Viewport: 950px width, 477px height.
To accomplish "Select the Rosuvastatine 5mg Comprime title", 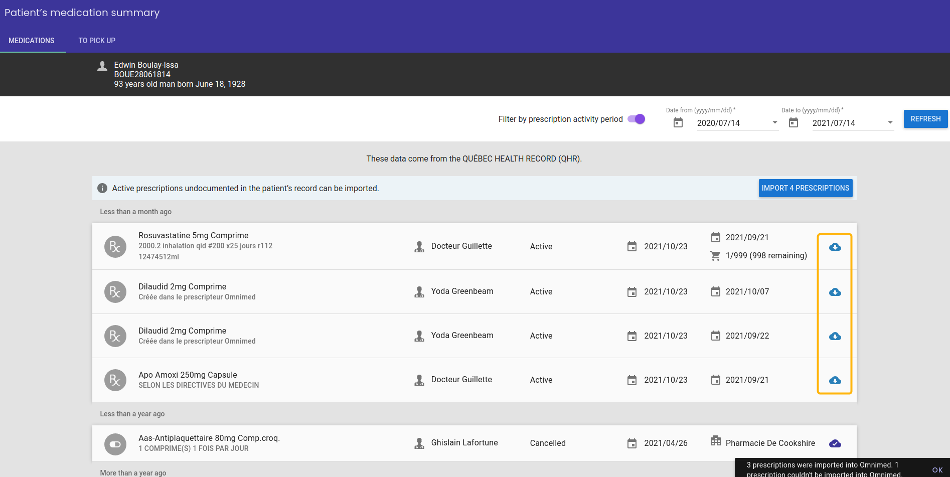I will pyautogui.click(x=194, y=235).
